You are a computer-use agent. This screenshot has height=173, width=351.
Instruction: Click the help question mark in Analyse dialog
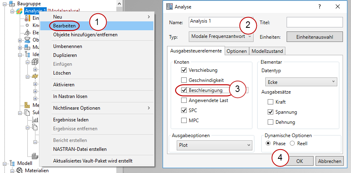coord(319,7)
